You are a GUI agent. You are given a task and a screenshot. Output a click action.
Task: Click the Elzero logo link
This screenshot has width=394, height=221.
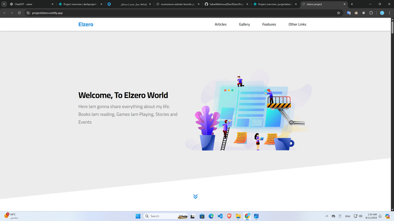click(86, 24)
